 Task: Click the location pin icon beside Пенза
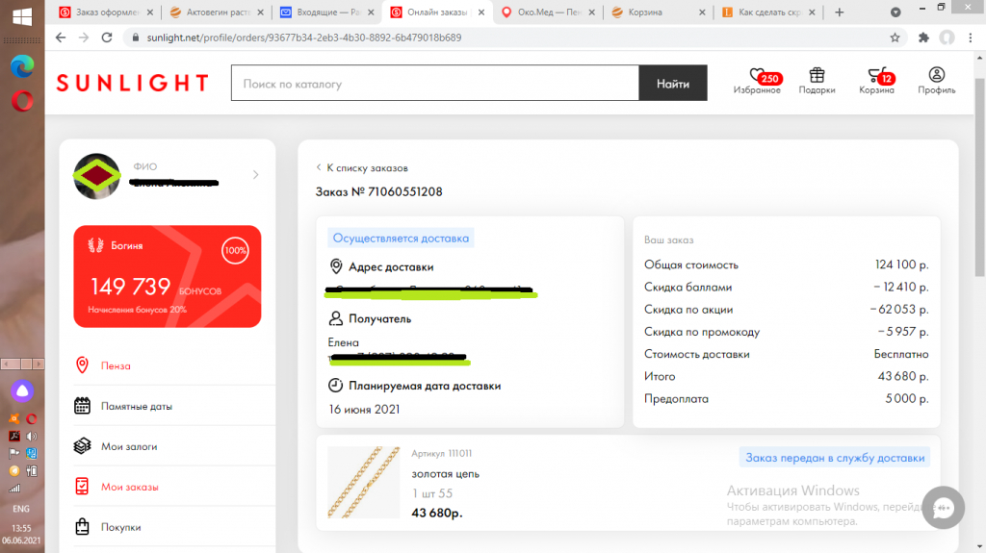[x=82, y=365]
